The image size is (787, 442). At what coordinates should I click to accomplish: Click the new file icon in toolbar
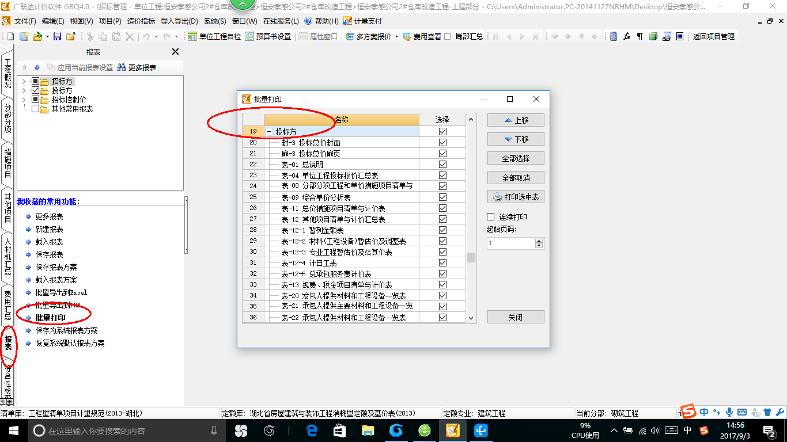pyautogui.click(x=10, y=36)
